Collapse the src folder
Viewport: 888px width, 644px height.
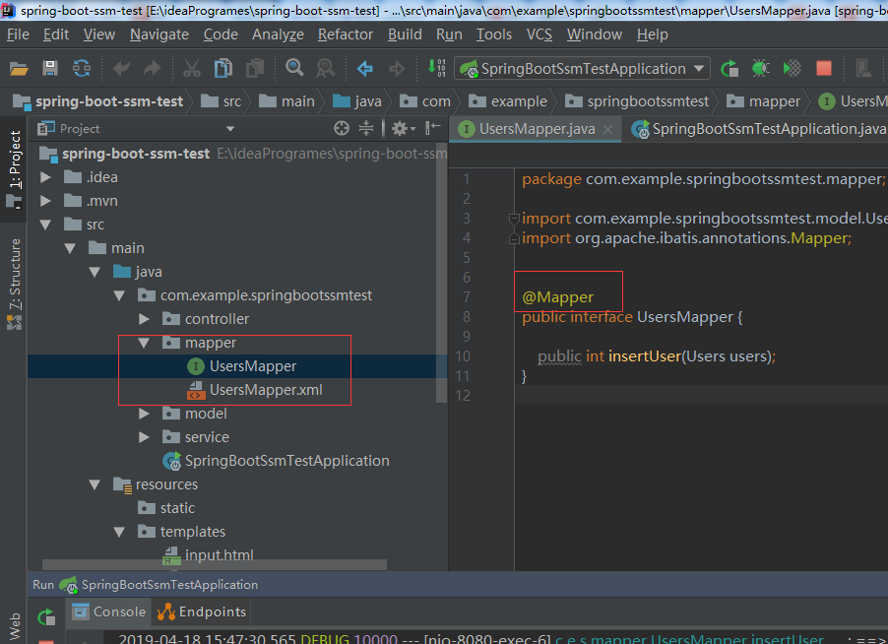pos(45,225)
